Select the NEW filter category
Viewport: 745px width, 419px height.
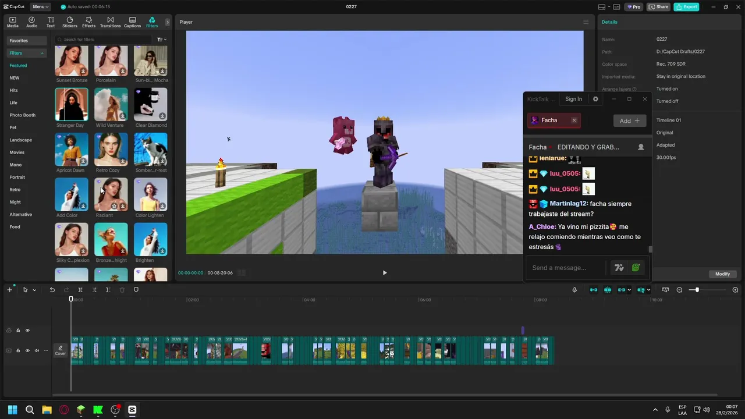click(15, 78)
